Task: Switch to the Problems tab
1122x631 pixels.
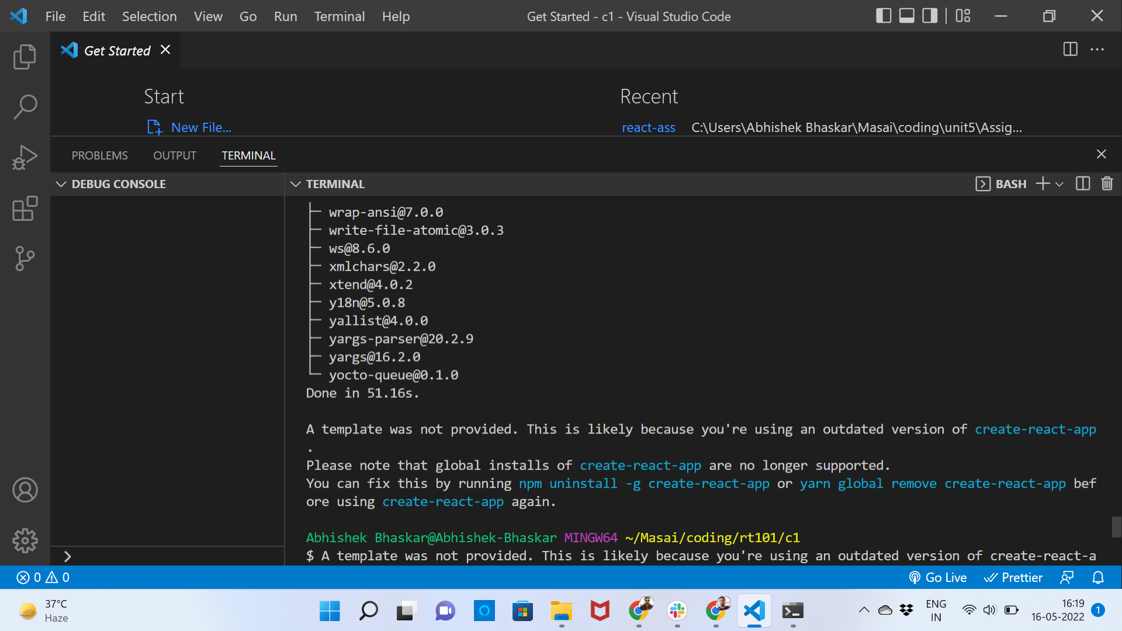Action: 99,155
